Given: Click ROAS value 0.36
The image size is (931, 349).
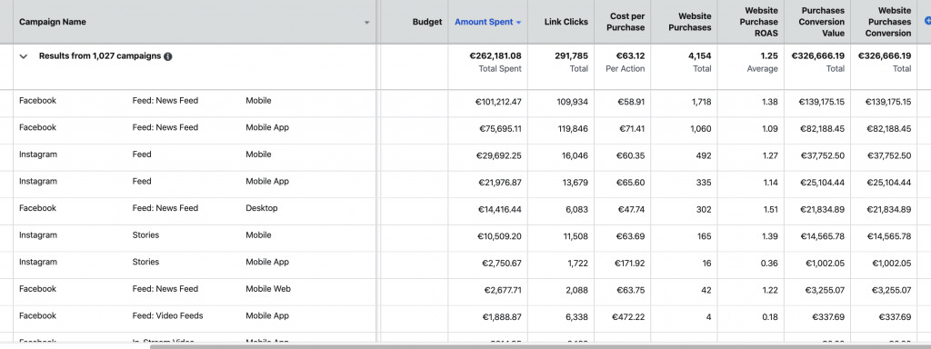Looking at the screenshot, I should click(769, 264).
